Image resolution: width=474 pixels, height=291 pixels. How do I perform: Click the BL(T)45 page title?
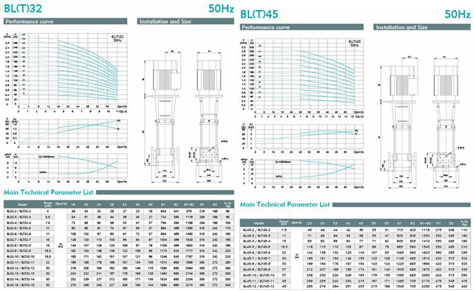[259, 14]
